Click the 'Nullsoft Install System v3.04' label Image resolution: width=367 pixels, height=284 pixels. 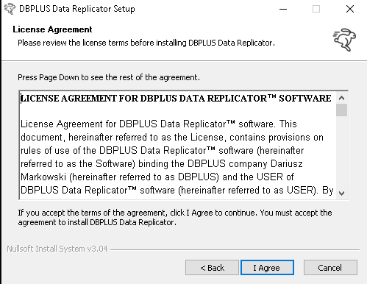57,249
